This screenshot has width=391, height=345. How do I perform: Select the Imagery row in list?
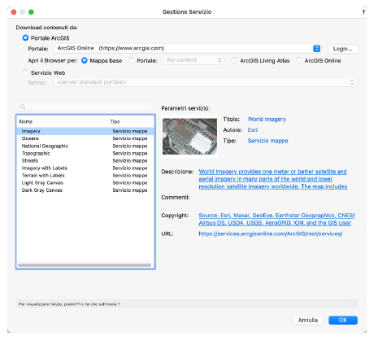click(85, 131)
